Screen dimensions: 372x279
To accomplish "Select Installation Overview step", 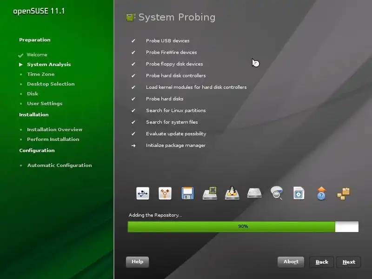I will click(54, 130).
